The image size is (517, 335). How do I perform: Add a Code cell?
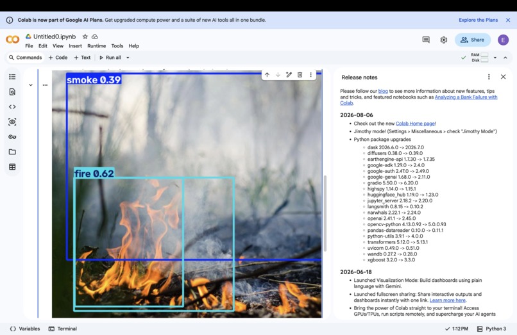58,58
